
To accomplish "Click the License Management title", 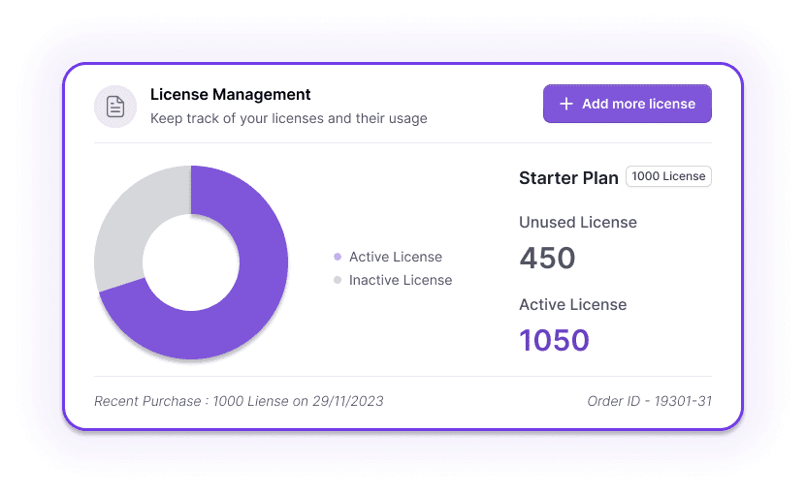I will coord(230,95).
